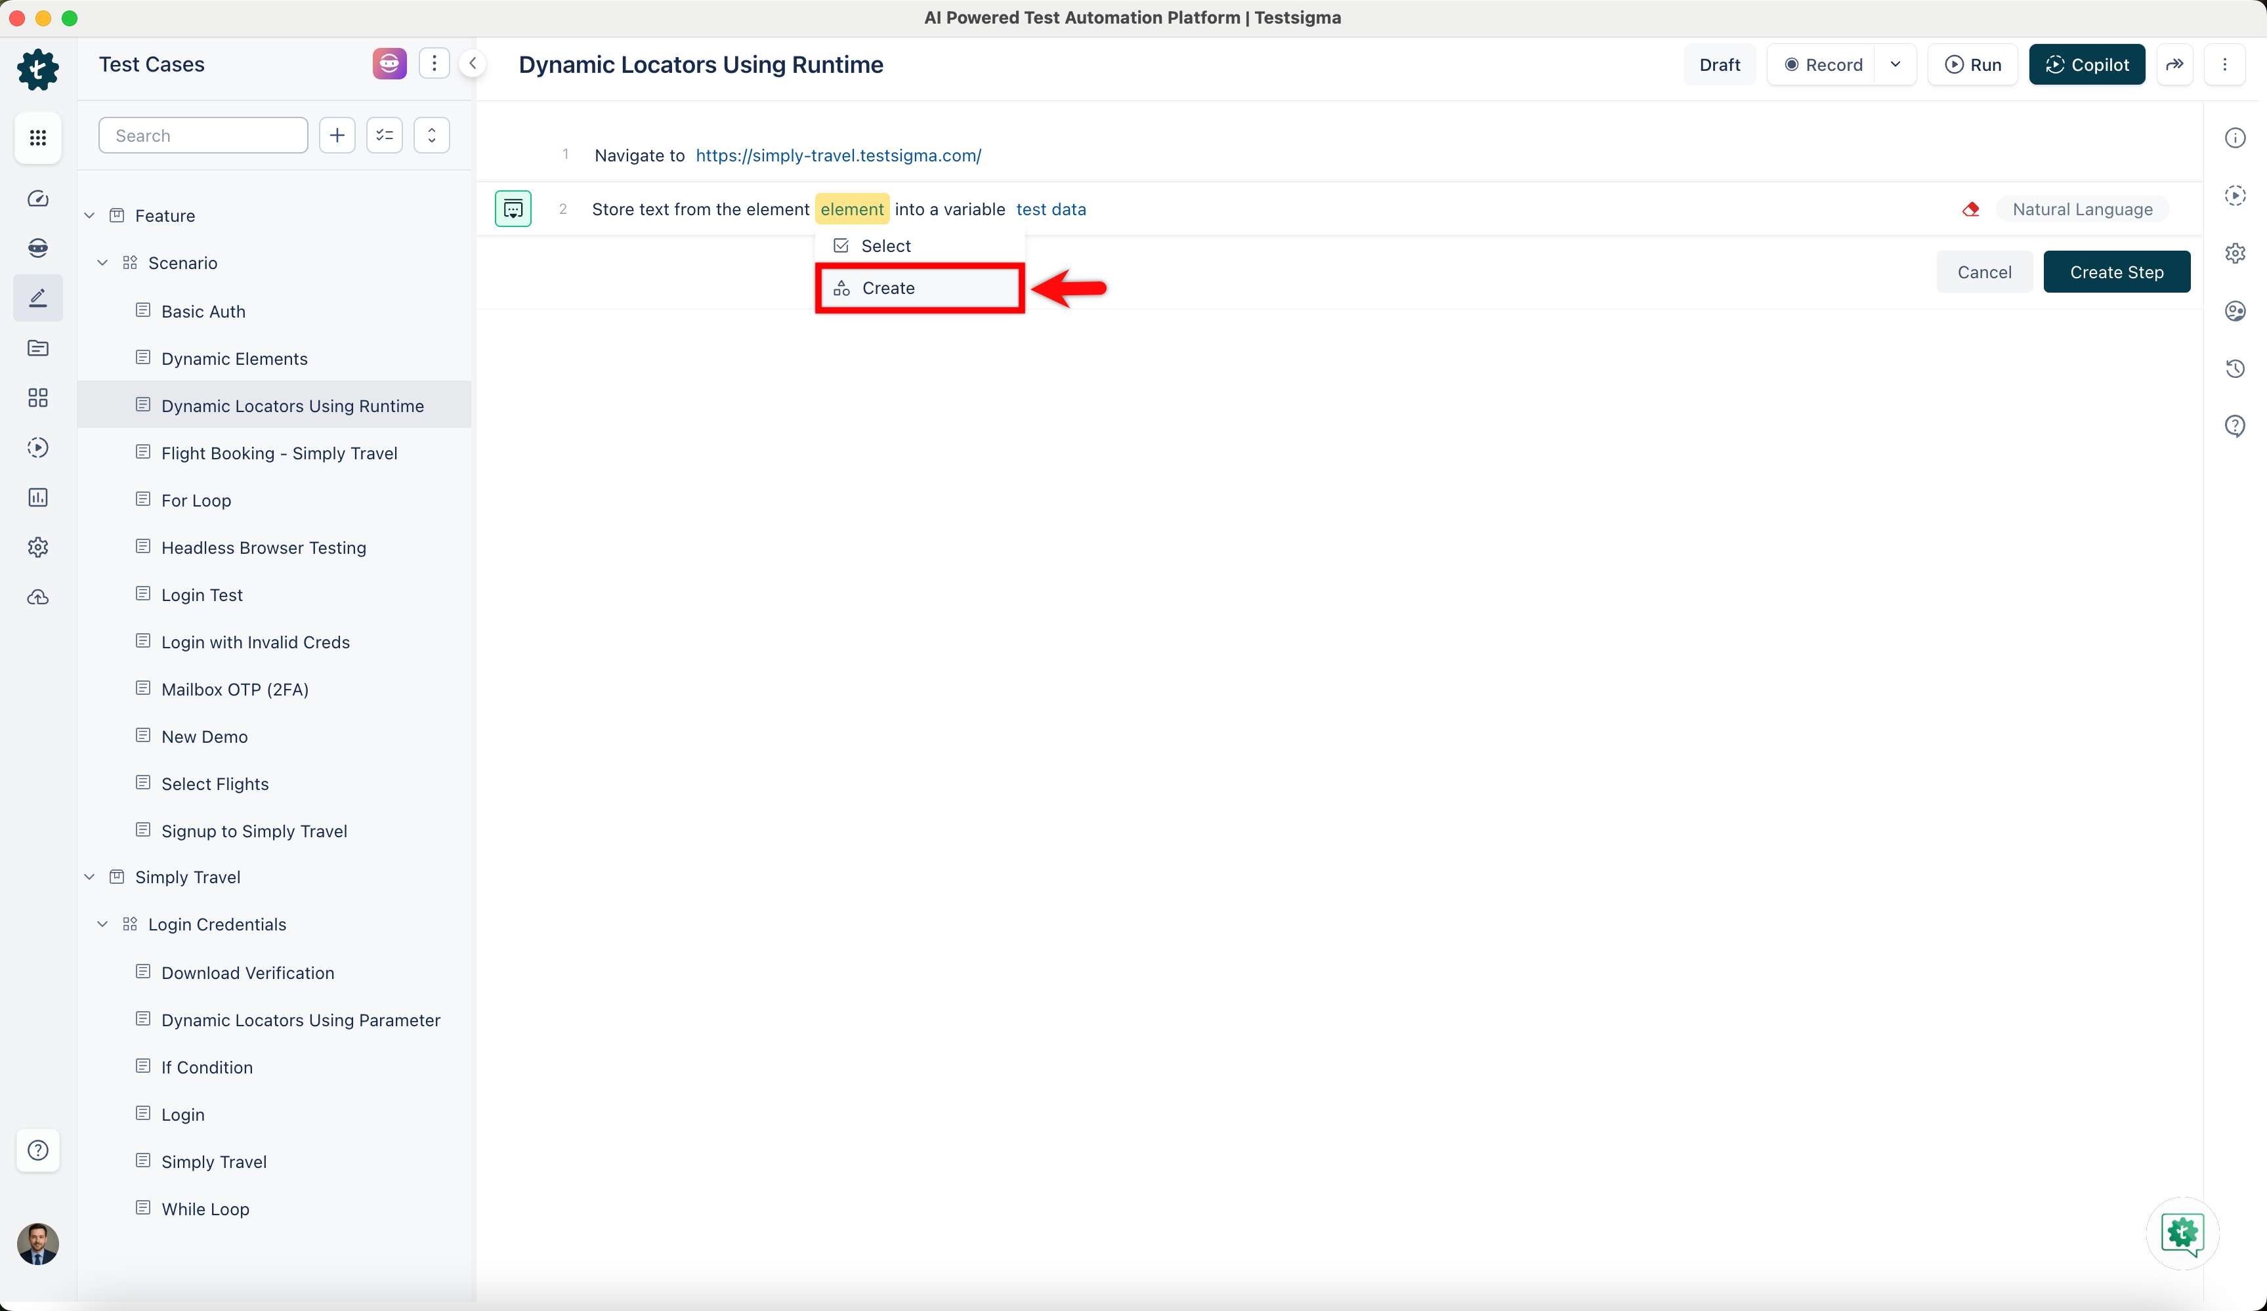Open the card list icon in sidebar
Image resolution: width=2267 pixels, height=1311 pixels.
tap(38, 348)
